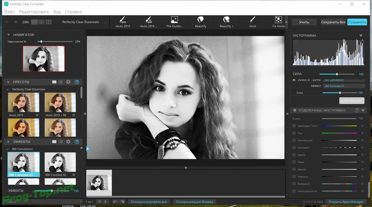372x207 pixels.
Task: Go to next image in filmstrip navigation
Action: click(106, 201)
